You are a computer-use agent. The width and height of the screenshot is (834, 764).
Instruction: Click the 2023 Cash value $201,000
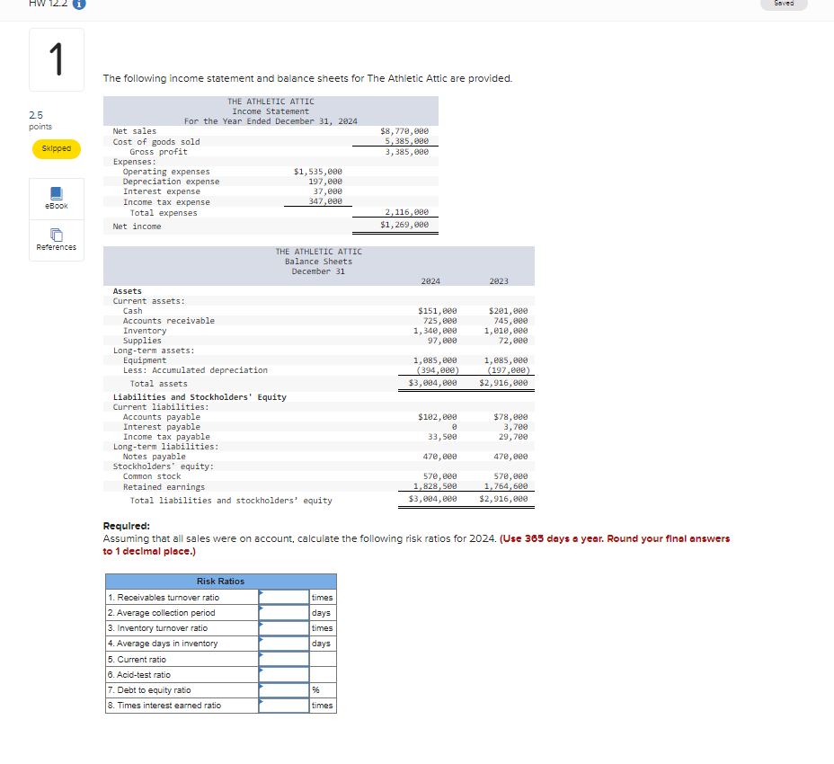point(508,311)
